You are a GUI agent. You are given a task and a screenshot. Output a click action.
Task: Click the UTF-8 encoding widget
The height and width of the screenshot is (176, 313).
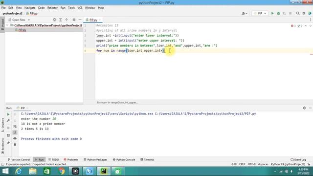(252, 164)
